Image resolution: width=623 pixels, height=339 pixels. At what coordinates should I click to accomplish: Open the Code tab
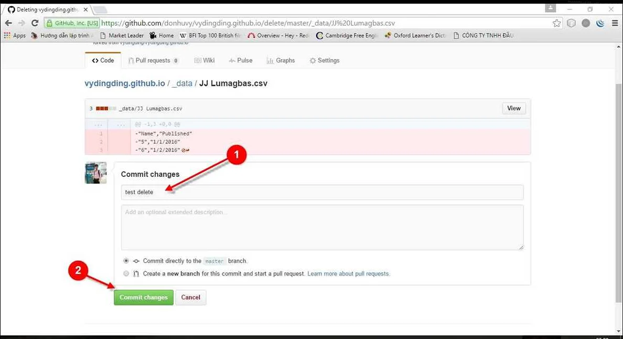(x=103, y=60)
